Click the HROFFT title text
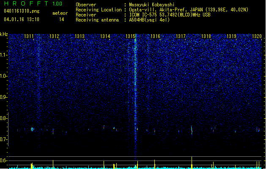Screen dimensions: 266x169 click(x=26, y=3)
